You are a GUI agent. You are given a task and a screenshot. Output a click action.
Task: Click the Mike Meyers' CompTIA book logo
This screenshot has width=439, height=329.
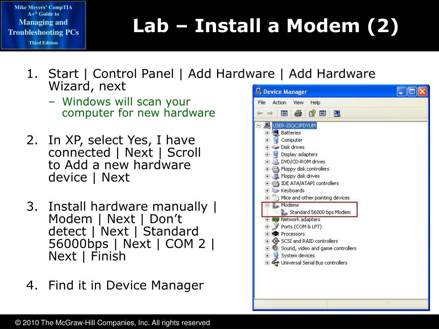click(43, 25)
